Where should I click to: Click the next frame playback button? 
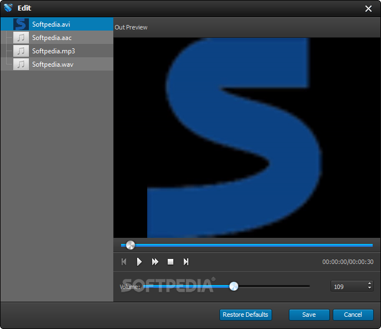click(x=186, y=262)
